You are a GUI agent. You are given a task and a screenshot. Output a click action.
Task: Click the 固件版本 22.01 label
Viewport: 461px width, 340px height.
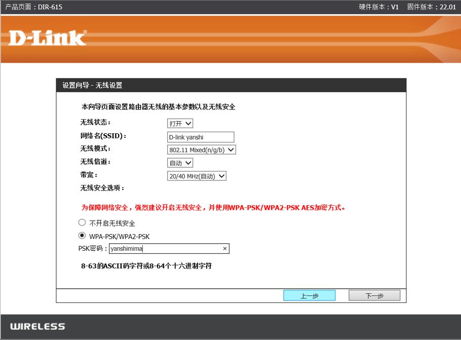[x=431, y=7]
